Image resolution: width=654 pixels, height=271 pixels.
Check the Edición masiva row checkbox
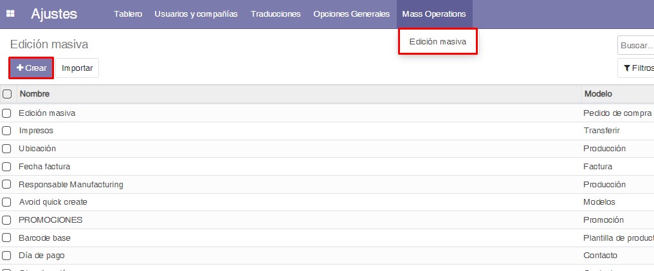(7, 113)
